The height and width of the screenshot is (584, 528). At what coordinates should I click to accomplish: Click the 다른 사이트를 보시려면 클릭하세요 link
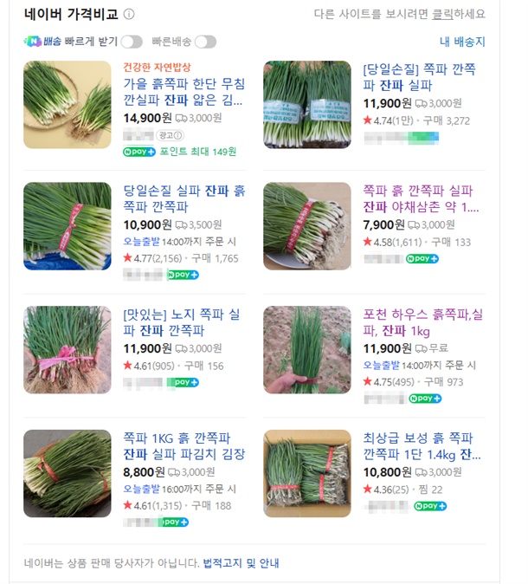pos(399,14)
